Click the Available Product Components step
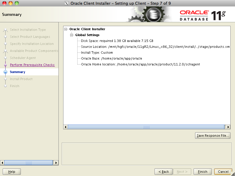 coord(34,51)
